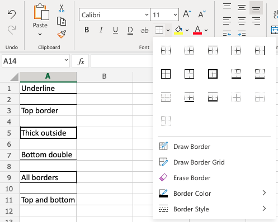
Task: Toggle Strikethrough formatting
Action: click(x=145, y=30)
